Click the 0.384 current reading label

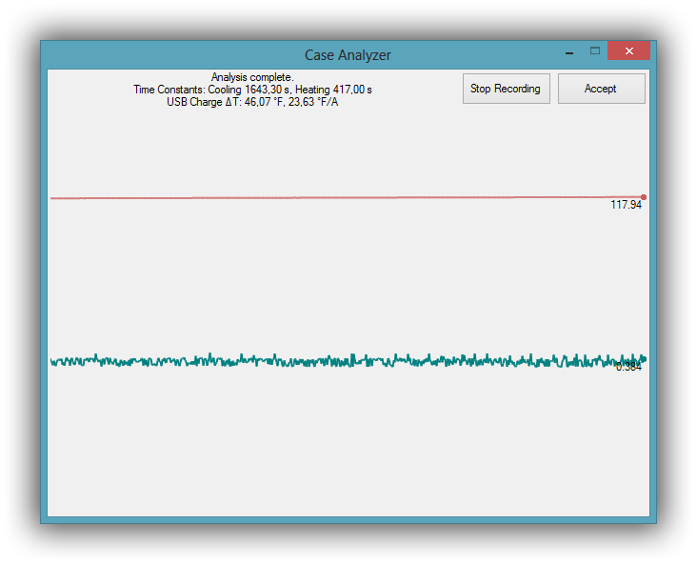point(628,368)
